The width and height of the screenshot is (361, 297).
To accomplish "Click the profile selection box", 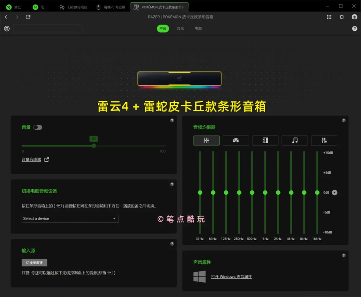I will pyautogui.click(x=48, y=29).
